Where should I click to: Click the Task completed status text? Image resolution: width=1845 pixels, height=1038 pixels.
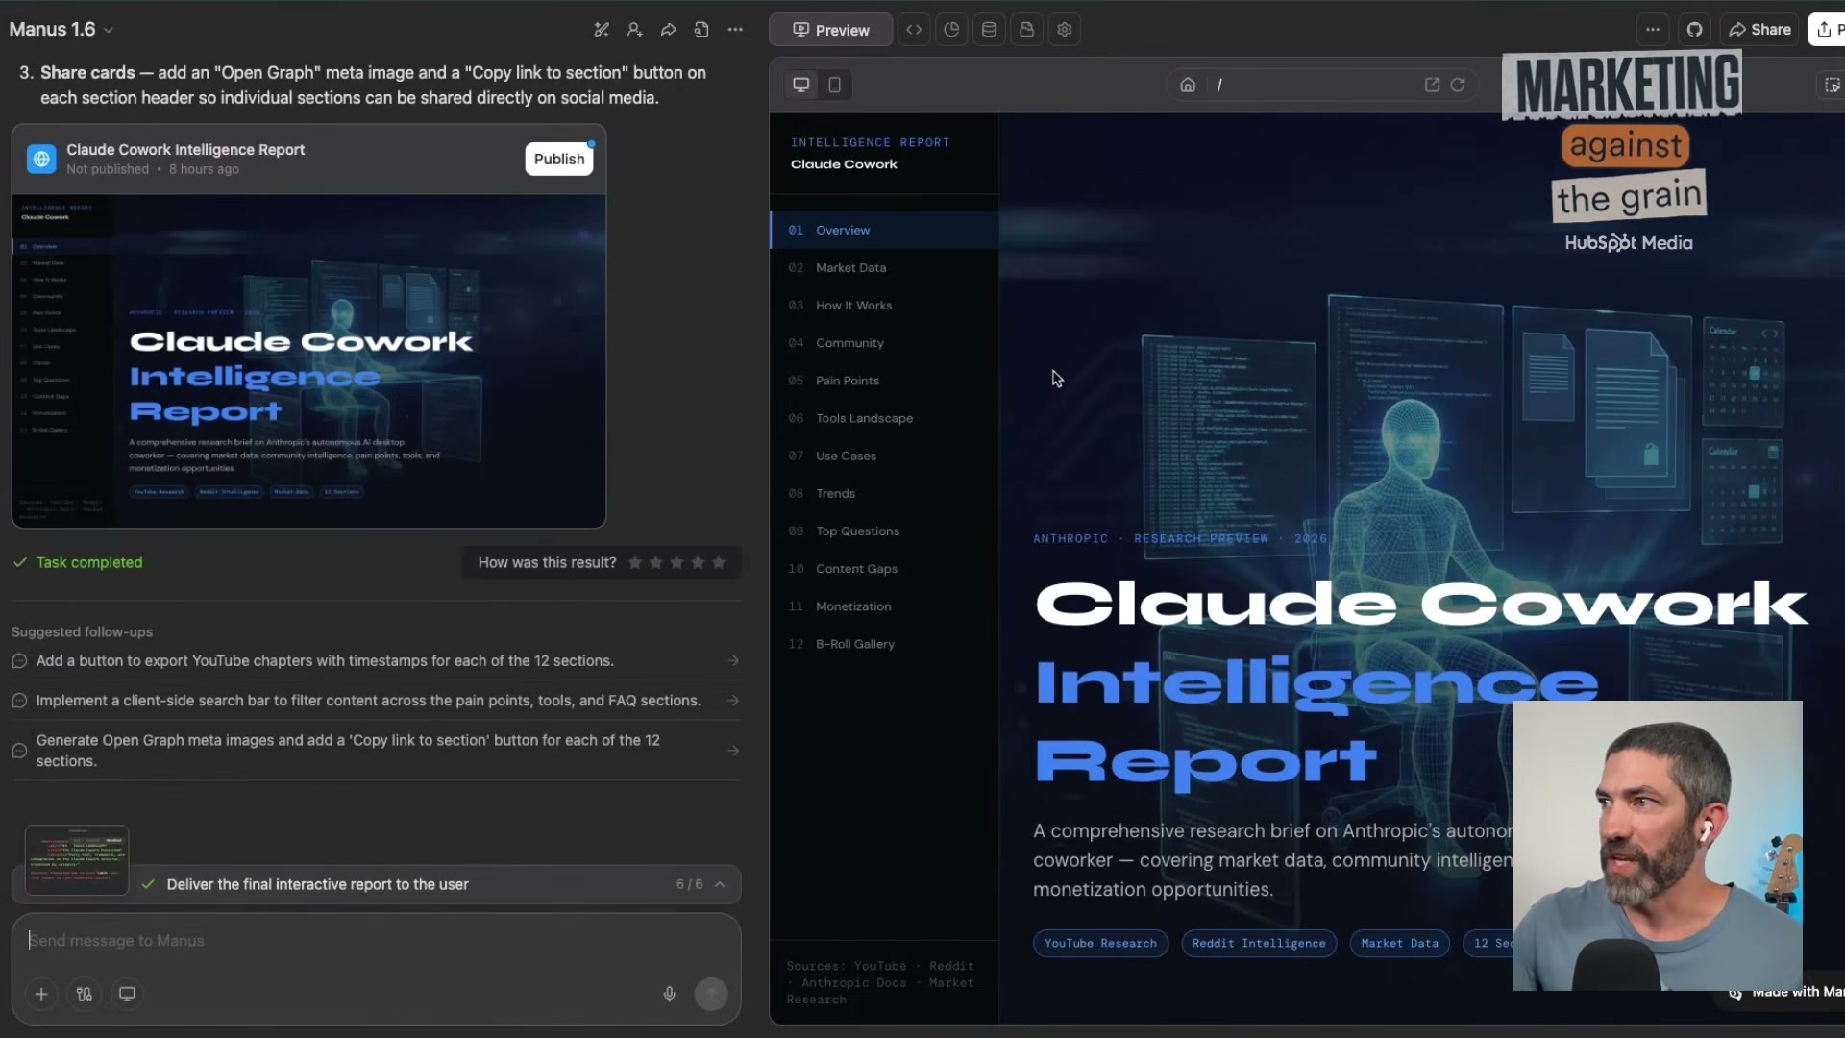tap(88, 562)
